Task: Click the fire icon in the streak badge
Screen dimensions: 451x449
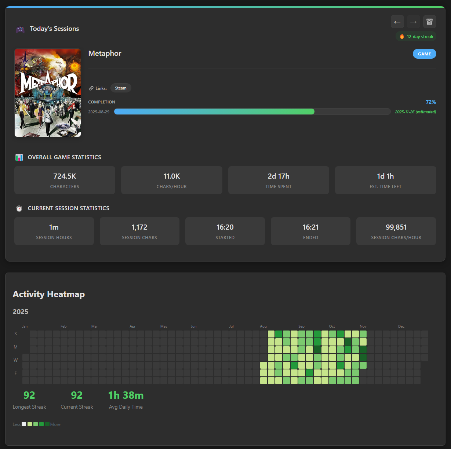Action: [402, 36]
